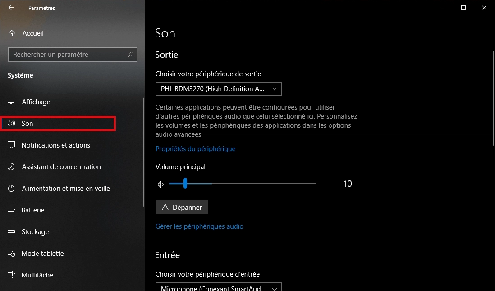Image resolution: width=495 pixels, height=291 pixels.
Task: Click the Assistant de concentration moon icon
Action: (12, 167)
